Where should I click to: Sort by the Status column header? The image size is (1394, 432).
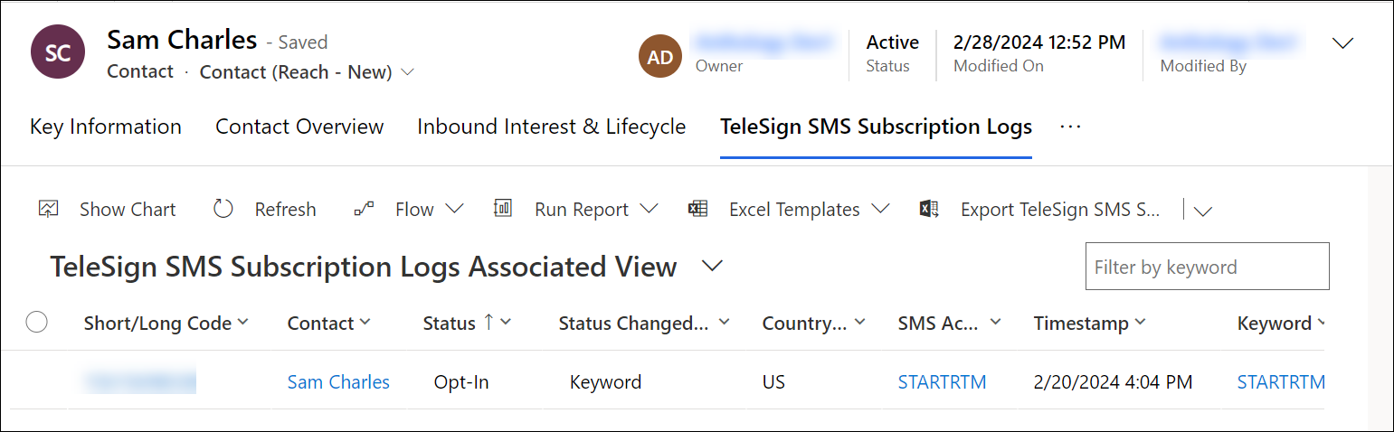pyautogui.click(x=450, y=324)
